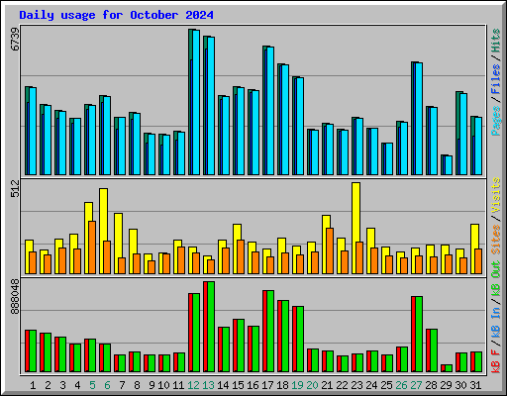Click the 512 axis label
507x396 pixels.
tap(15, 188)
